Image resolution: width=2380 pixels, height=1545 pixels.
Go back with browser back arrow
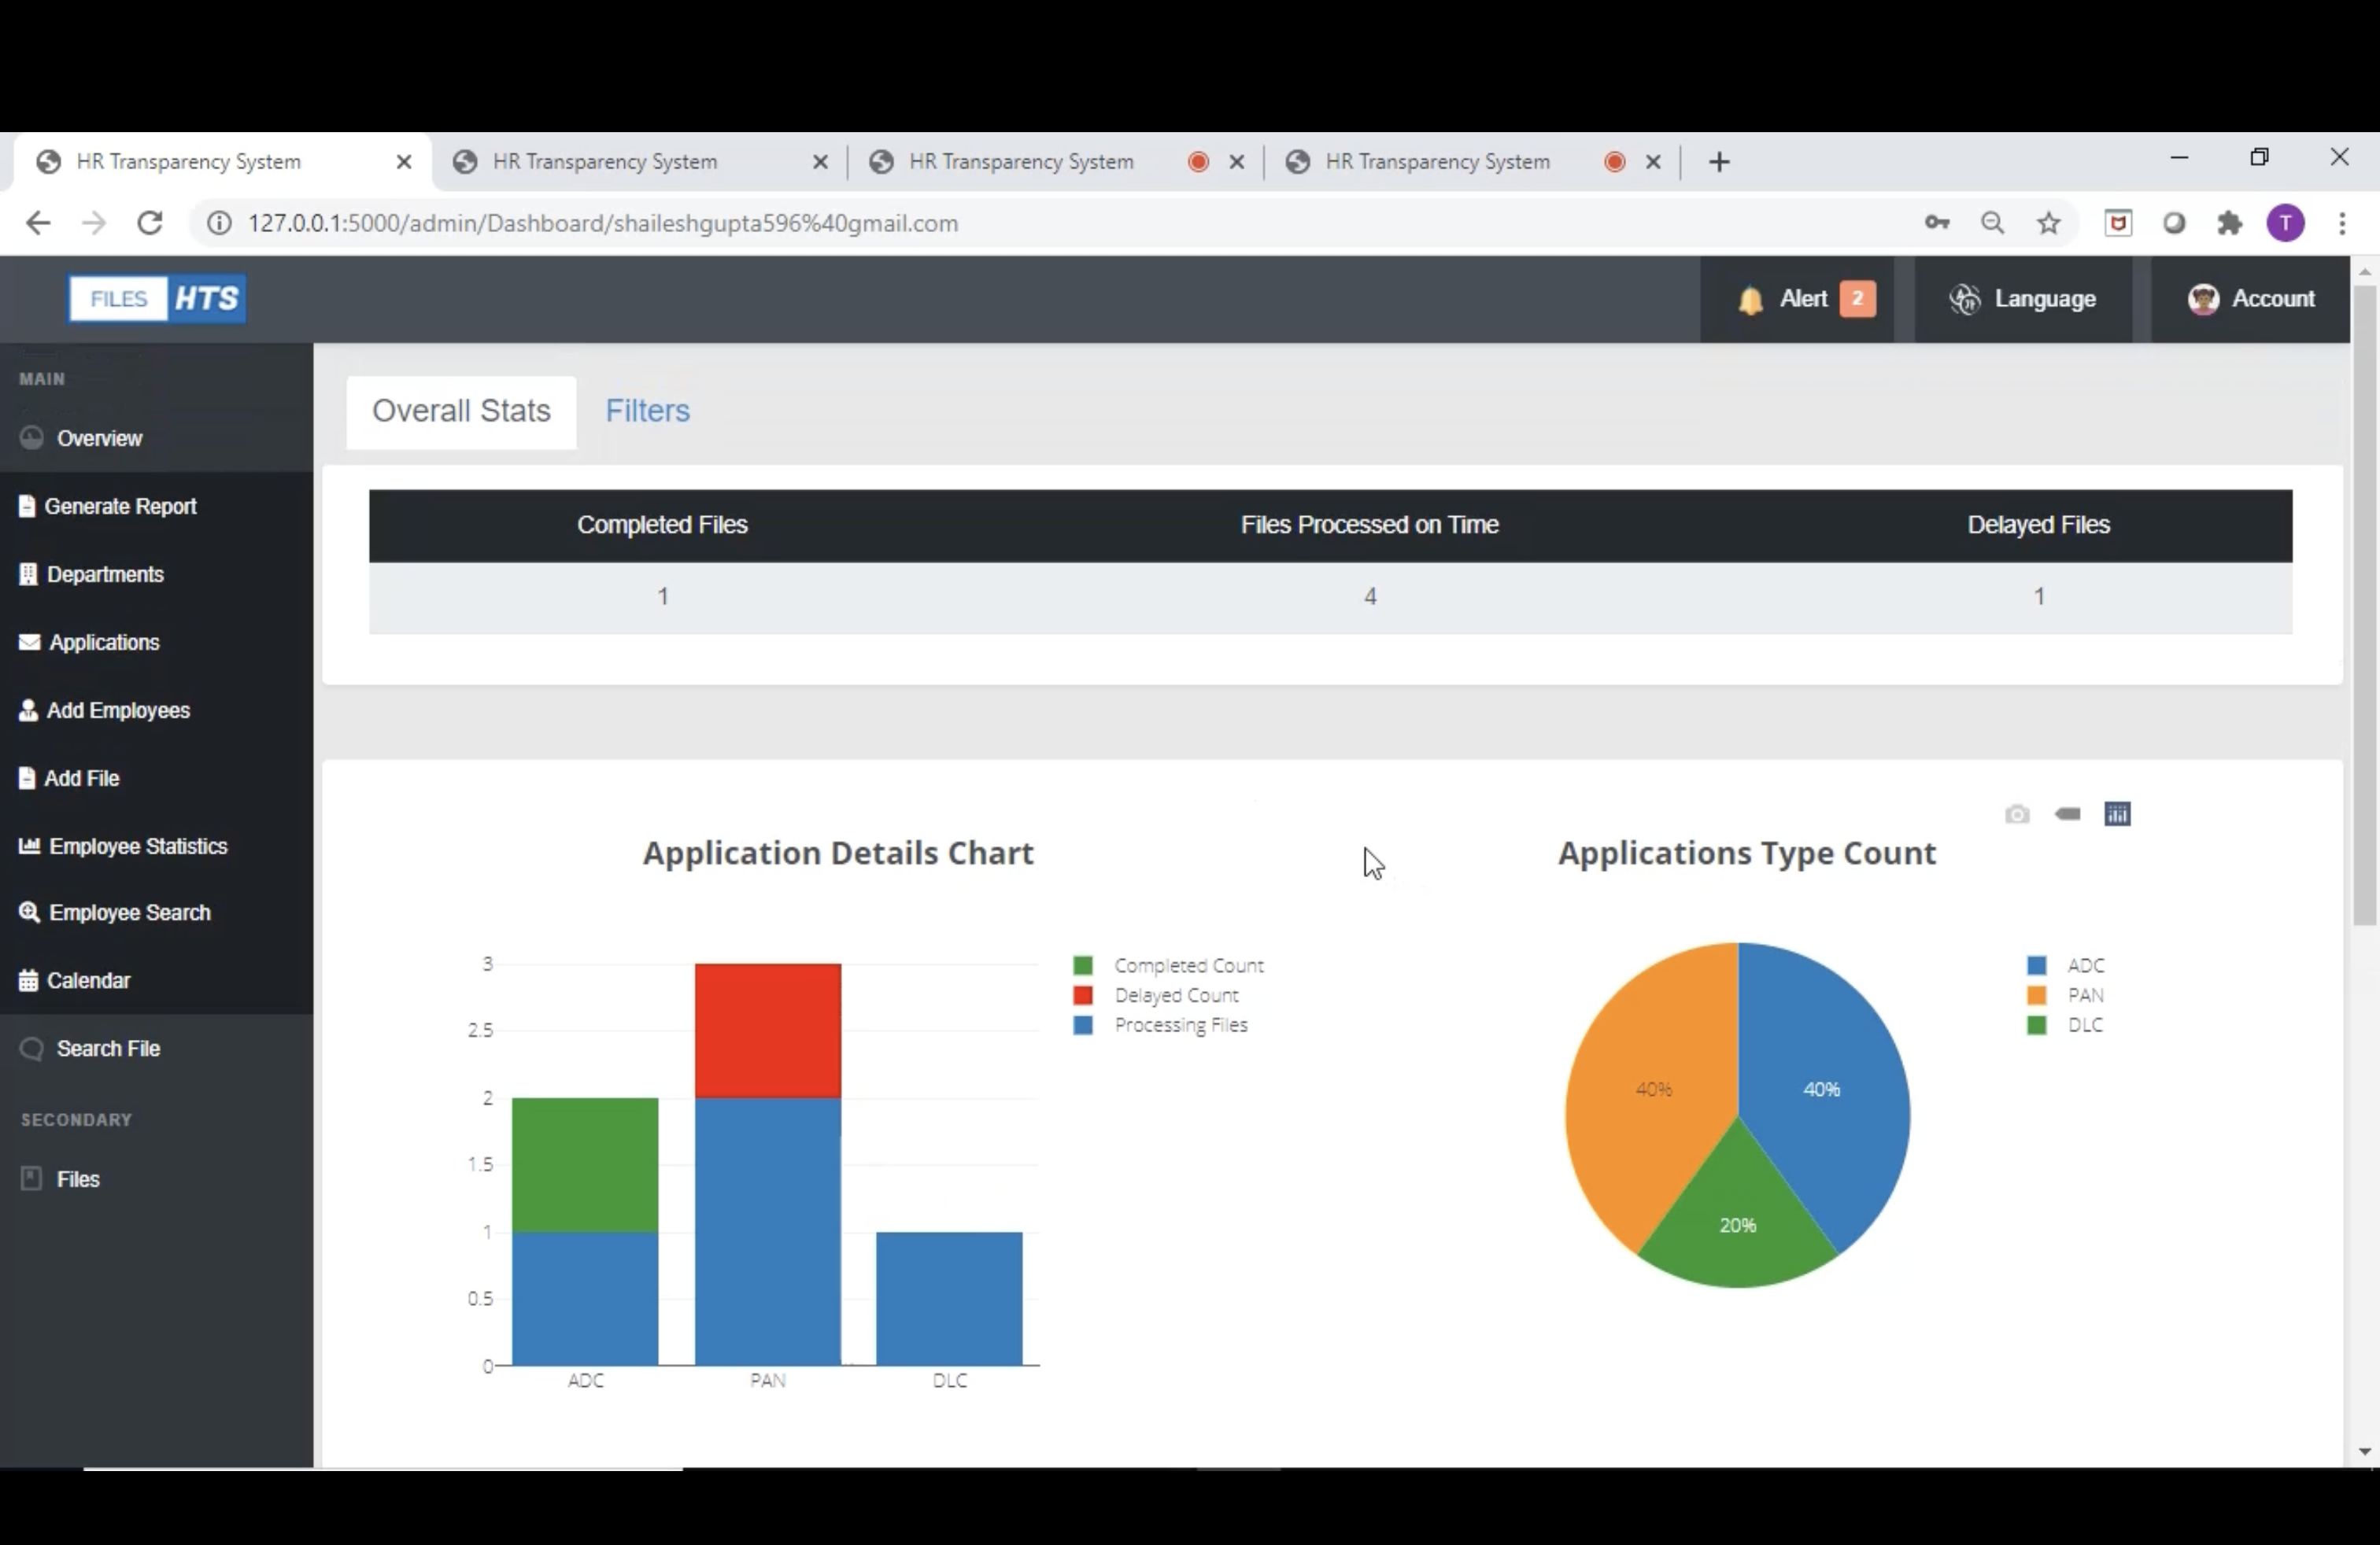point(38,223)
